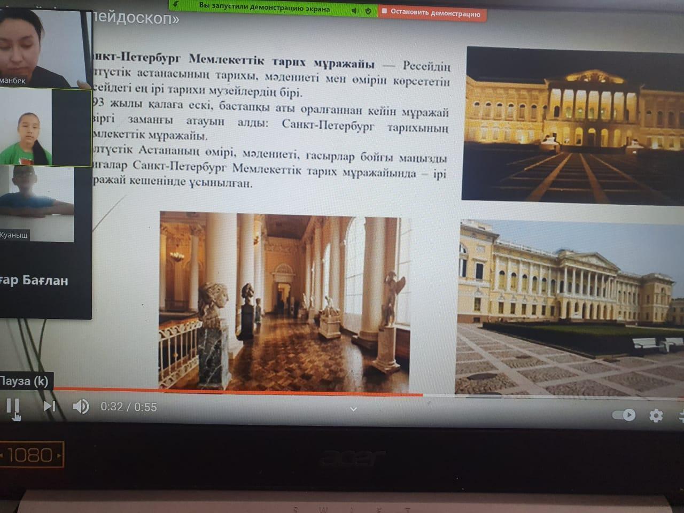Click the current time 0:32 / 0:55 display
684x513 pixels.
pyautogui.click(x=129, y=407)
